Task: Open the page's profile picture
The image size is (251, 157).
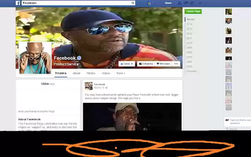Action: click(x=35, y=58)
